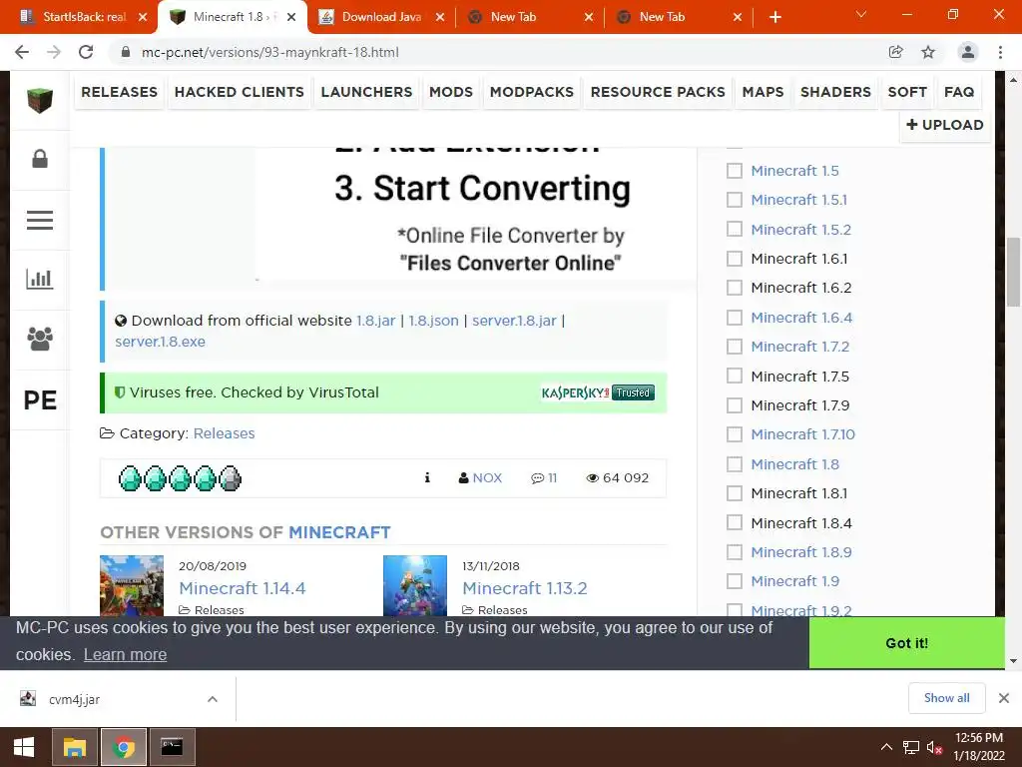Open the Minecraft 1.13.2 thumbnail
The width and height of the screenshot is (1022, 767).
415,585
